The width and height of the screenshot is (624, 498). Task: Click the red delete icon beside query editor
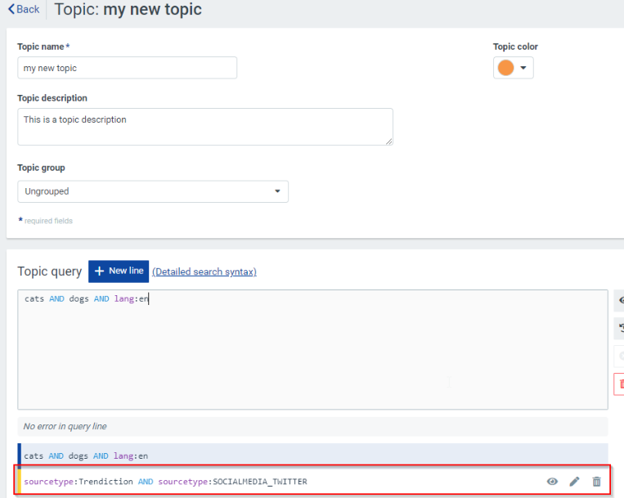[x=619, y=384]
